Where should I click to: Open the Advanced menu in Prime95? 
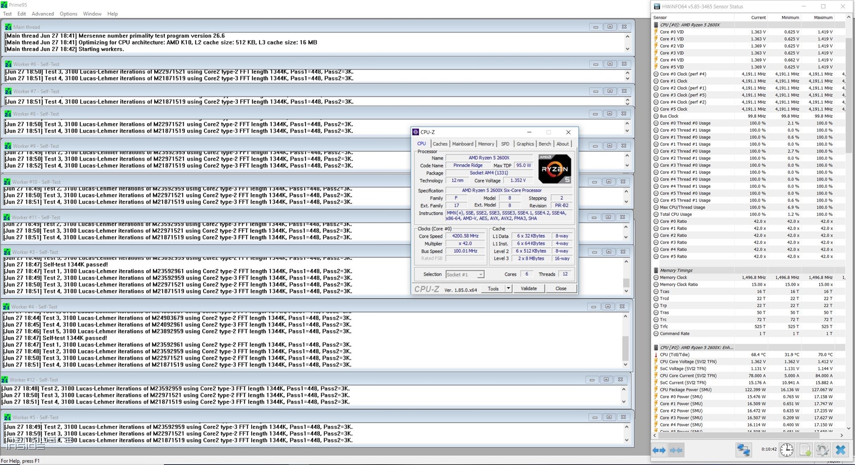point(43,14)
